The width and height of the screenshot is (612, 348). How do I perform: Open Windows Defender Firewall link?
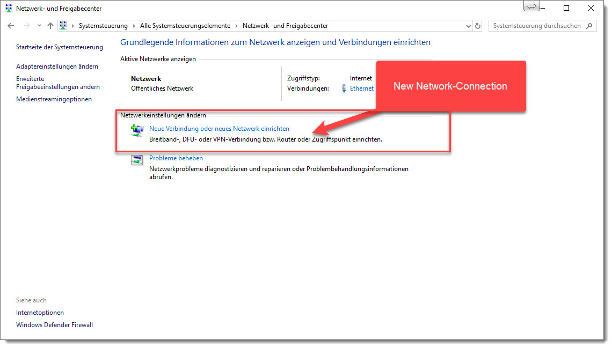pos(54,325)
